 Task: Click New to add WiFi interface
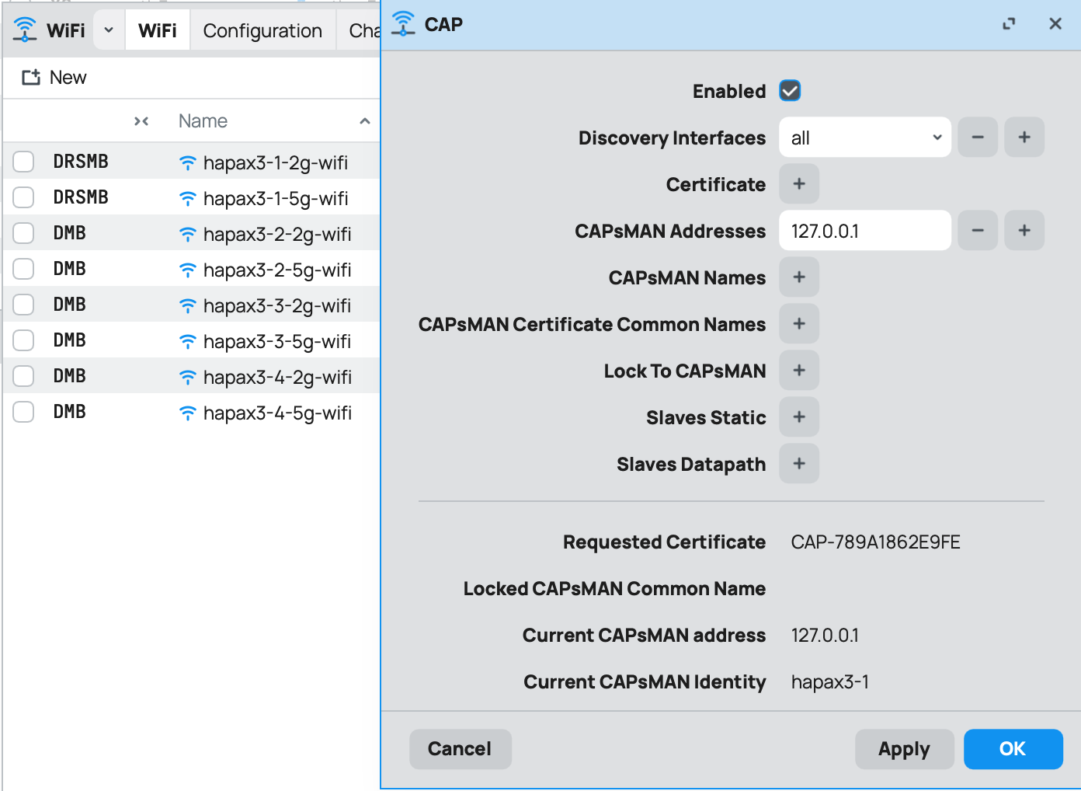coord(54,78)
